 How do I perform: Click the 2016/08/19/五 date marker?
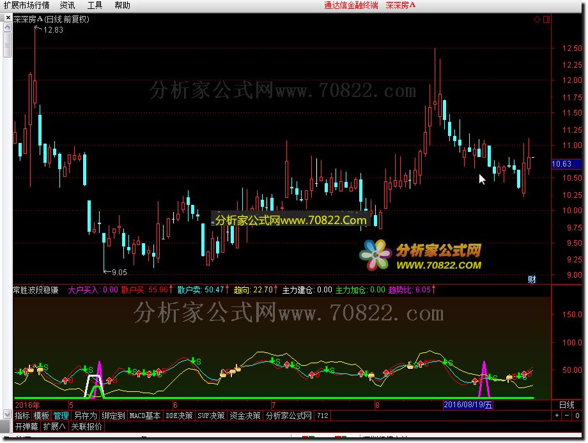(x=468, y=405)
